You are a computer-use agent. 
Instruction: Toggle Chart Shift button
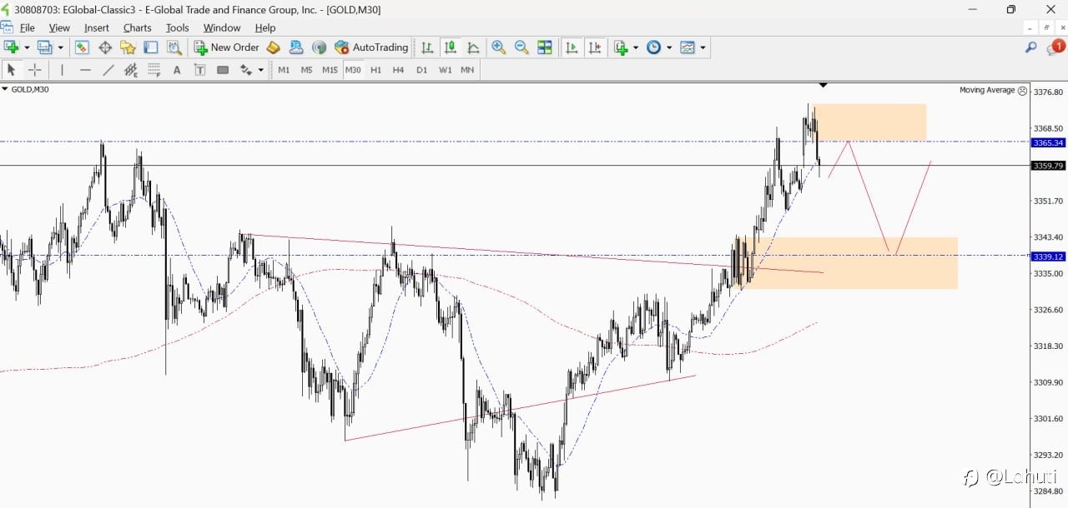595,47
